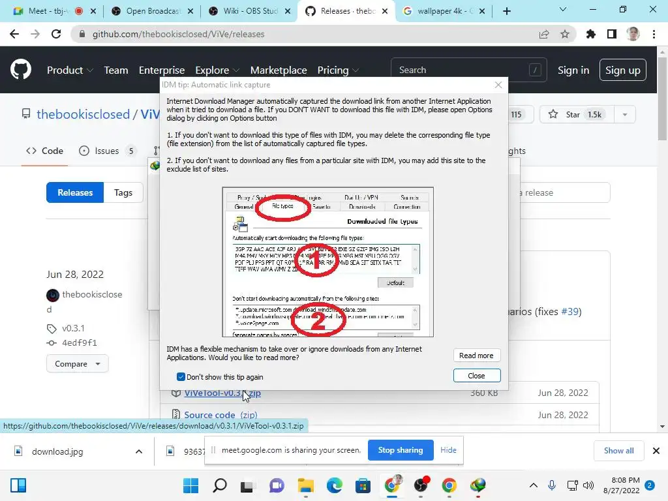This screenshot has height=501, width=668.
Task: Click Stop sharing button
Action: pos(401,450)
